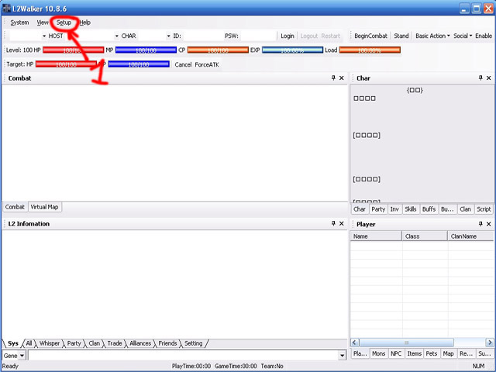Image resolution: width=496 pixels, height=372 pixels.
Task: Click the ID input field
Action: 202,36
